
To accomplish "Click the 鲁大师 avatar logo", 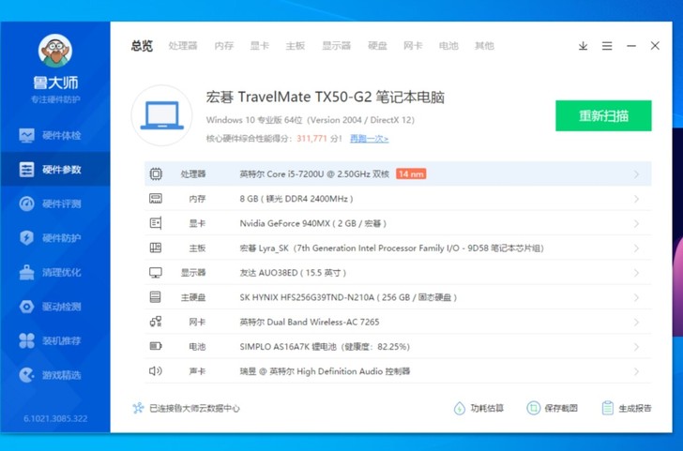I will click(x=54, y=51).
